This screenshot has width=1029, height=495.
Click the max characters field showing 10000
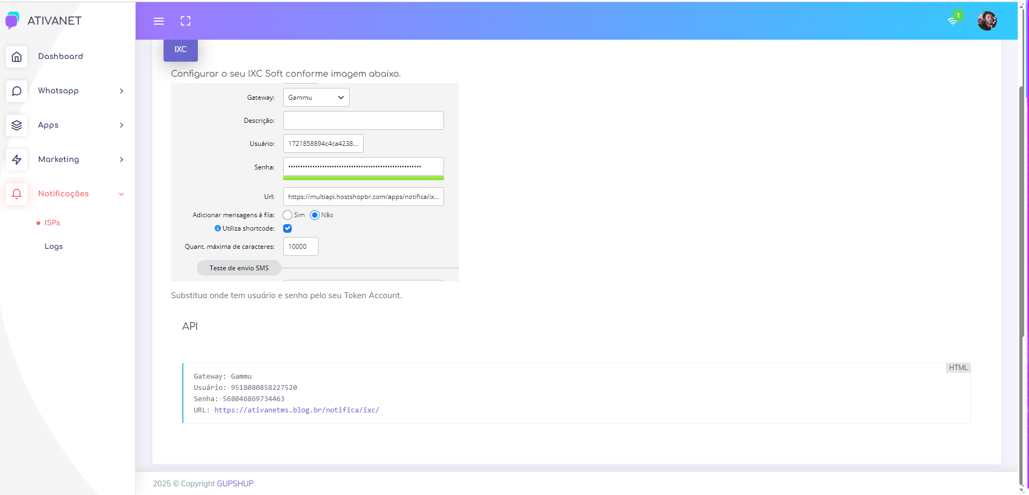click(x=301, y=247)
